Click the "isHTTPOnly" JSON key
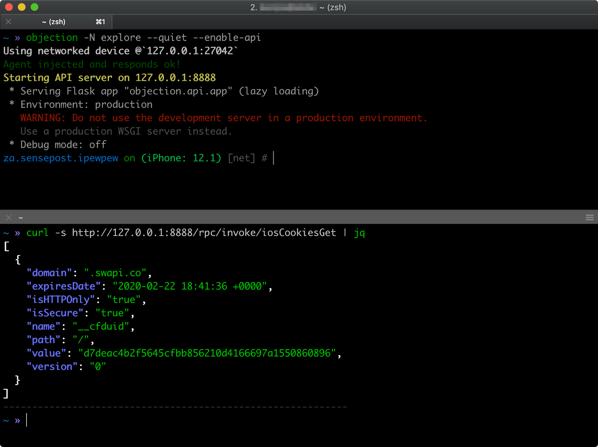 pos(61,300)
